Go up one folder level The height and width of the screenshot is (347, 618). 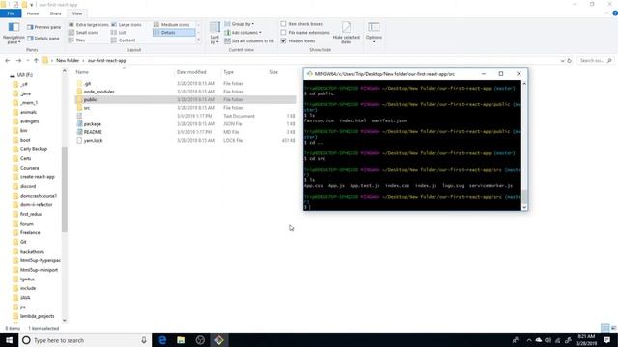[36, 60]
